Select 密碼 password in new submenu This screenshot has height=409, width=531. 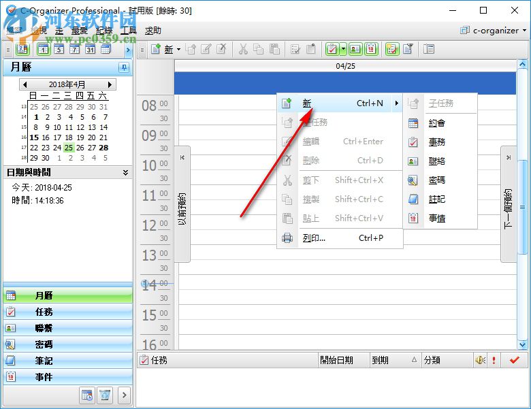(x=440, y=180)
